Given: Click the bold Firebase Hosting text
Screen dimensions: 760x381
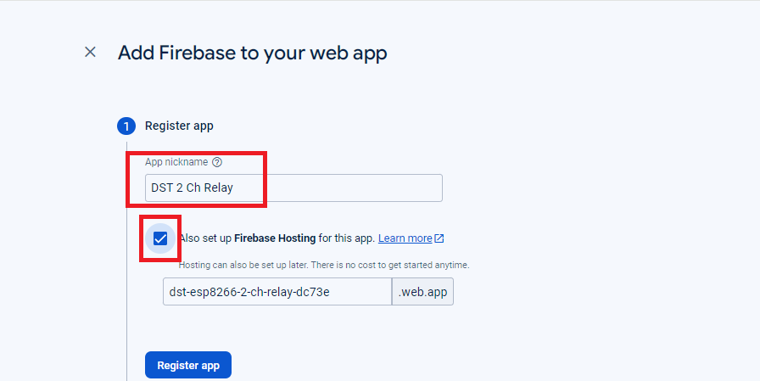Looking at the screenshot, I should click(275, 238).
